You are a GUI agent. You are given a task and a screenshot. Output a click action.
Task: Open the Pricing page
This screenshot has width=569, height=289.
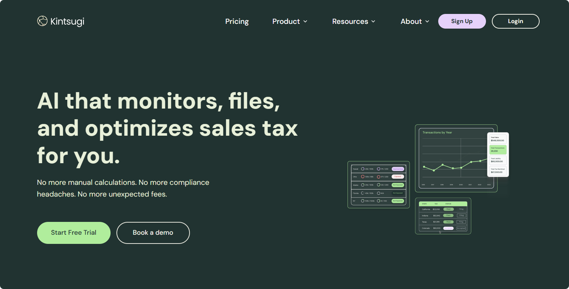[x=237, y=21]
